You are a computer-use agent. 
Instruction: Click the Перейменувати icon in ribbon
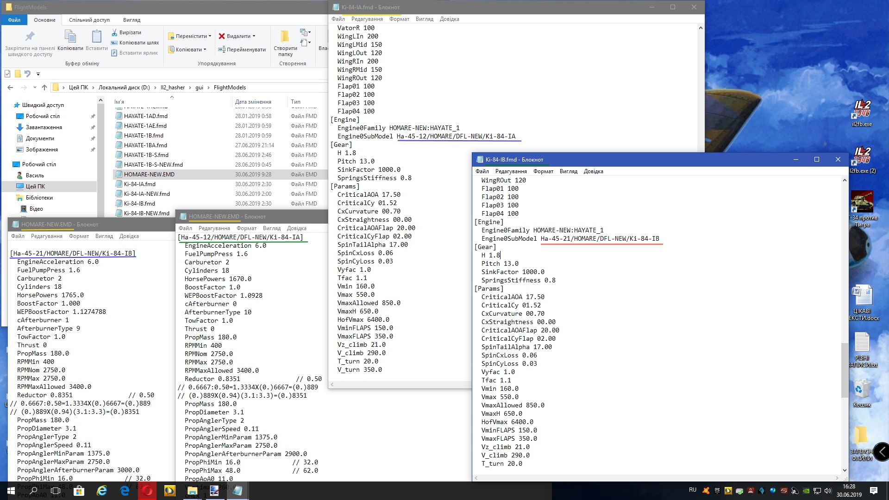click(x=222, y=50)
